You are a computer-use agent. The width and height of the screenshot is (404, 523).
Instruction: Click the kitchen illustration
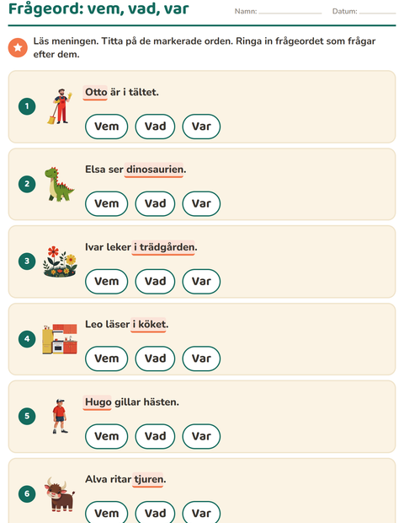pos(60,339)
